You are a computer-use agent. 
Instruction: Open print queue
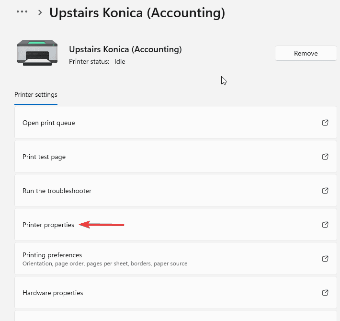(49, 123)
